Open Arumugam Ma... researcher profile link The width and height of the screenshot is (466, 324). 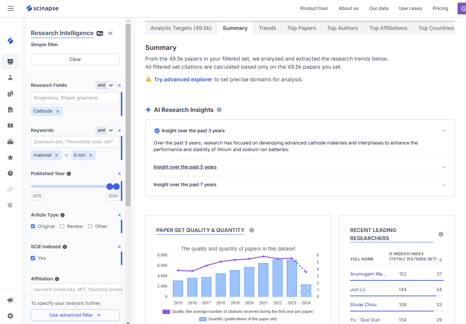tap(368, 274)
